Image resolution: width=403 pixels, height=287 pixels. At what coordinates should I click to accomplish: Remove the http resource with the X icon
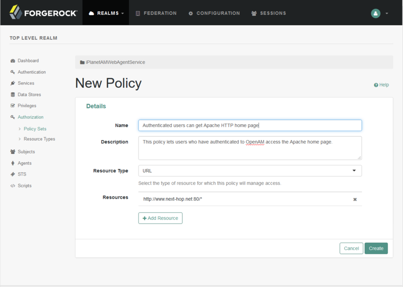coord(355,199)
